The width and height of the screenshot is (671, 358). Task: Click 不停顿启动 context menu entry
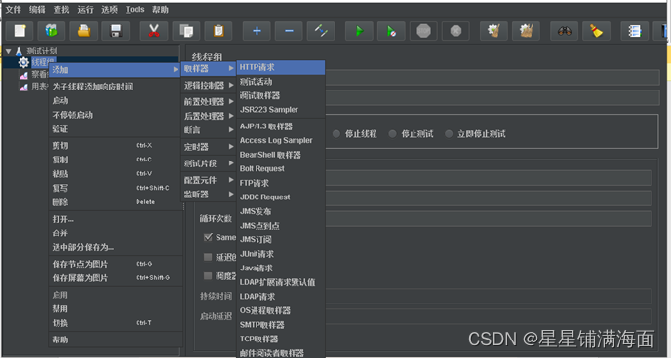click(x=115, y=115)
